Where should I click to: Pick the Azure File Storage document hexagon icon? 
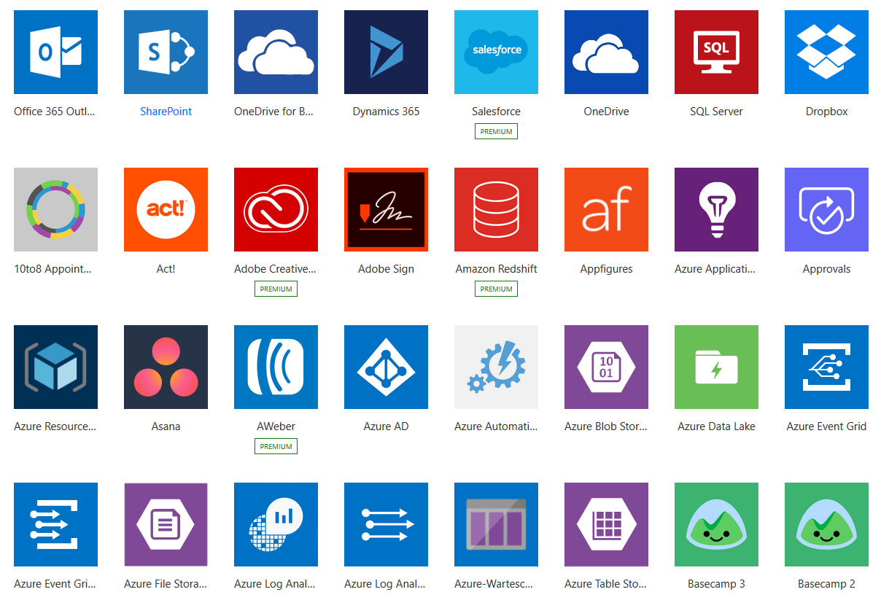click(x=166, y=524)
